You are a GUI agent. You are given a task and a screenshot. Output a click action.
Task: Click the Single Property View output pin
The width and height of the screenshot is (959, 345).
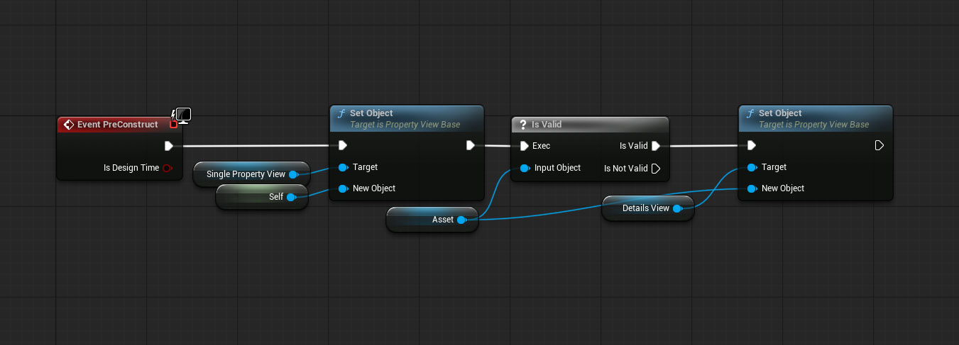coord(293,174)
